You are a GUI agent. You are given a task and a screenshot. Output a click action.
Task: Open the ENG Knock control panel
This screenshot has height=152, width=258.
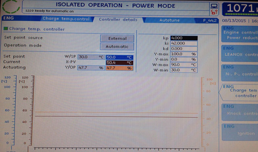240,112
